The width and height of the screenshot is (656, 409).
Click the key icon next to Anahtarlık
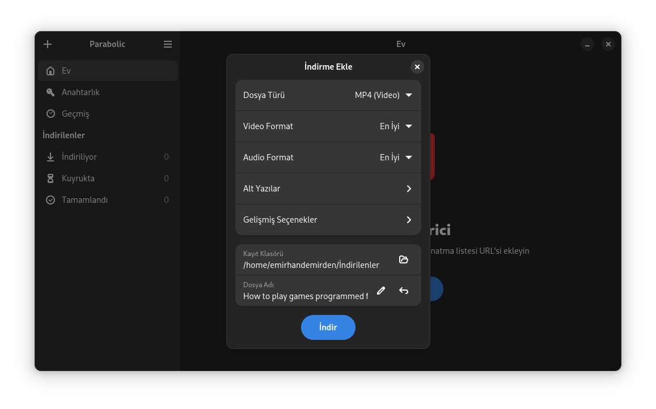point(50,92)
